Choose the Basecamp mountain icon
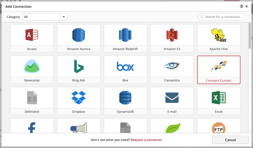 [x=32, y=66]
